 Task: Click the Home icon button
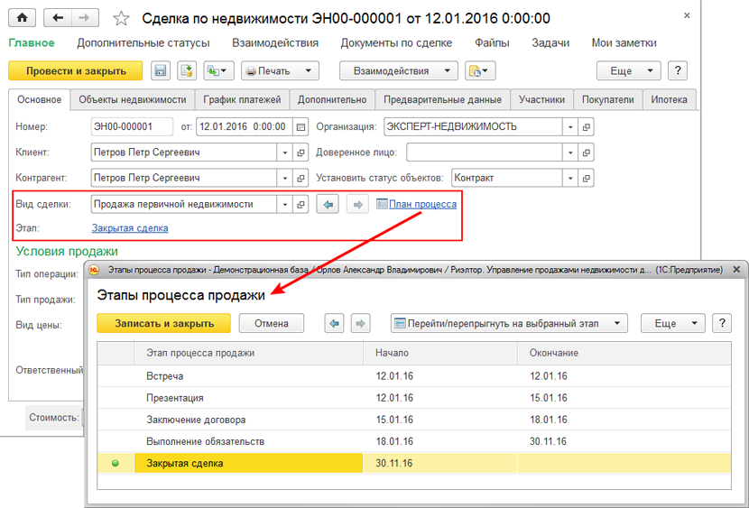tap(23, 18)
